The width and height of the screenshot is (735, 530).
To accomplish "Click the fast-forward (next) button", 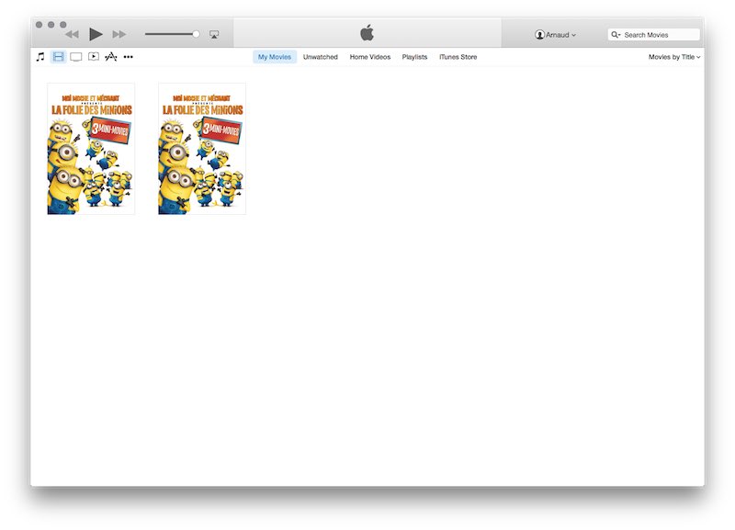I will click(119, 34).
